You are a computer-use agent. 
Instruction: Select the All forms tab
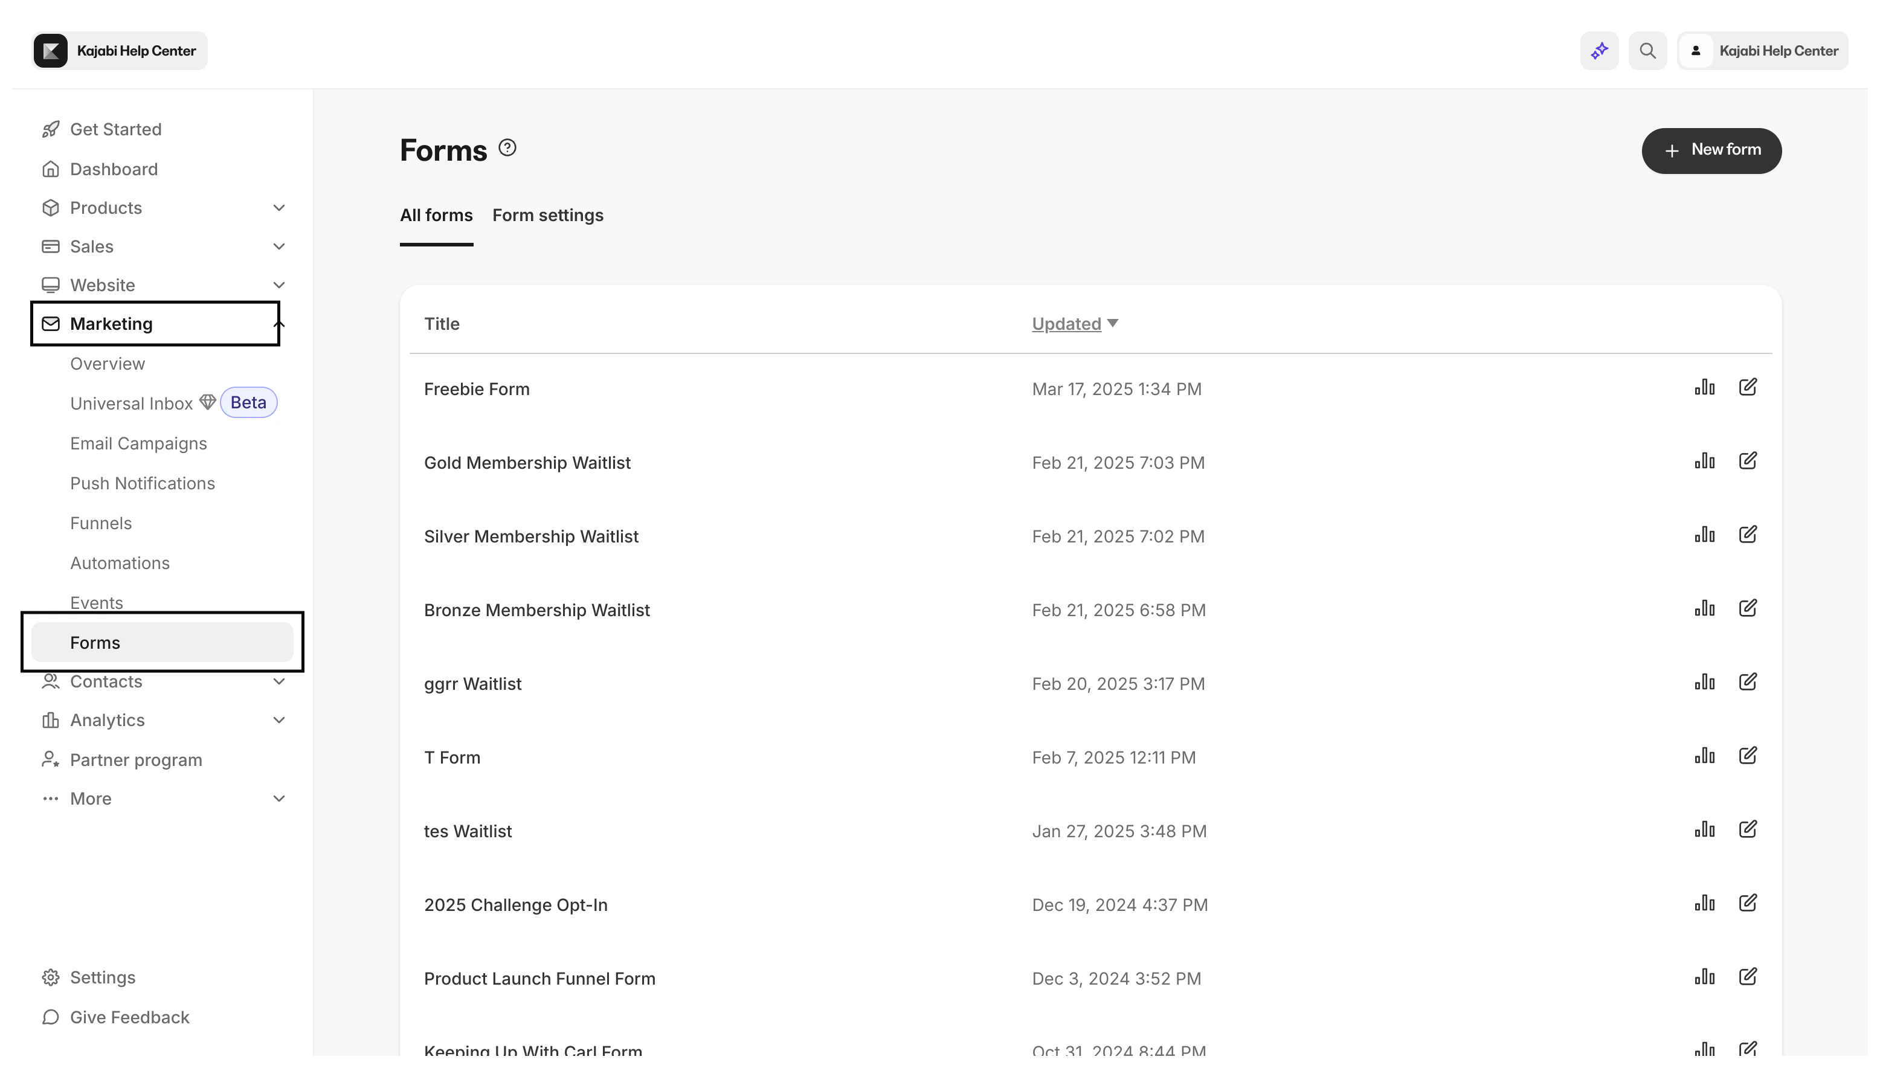[x=436, y=215]
